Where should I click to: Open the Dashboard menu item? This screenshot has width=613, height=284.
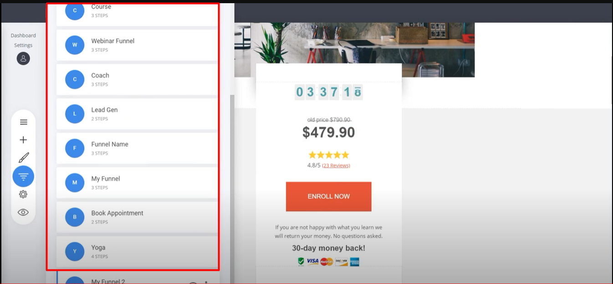[x=23, y=35]
